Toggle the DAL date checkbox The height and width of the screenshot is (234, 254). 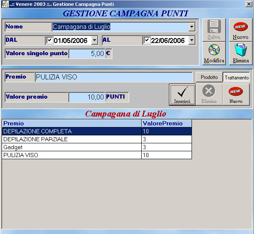[49, 40]
